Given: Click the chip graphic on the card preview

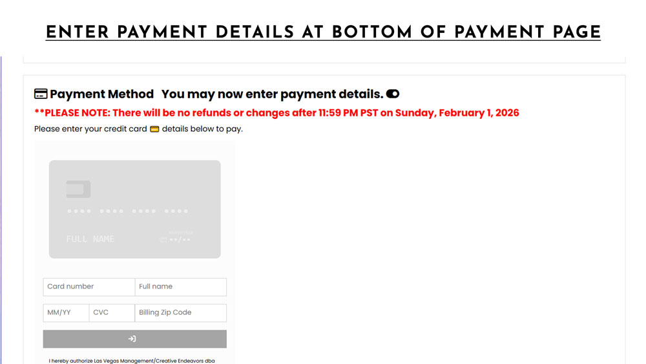Looking at the screenshot, I should click(x=78, y=189).
